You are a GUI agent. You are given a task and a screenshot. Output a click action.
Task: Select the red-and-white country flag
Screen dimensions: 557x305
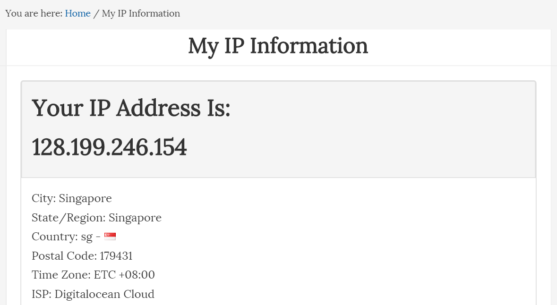[110, 236]
